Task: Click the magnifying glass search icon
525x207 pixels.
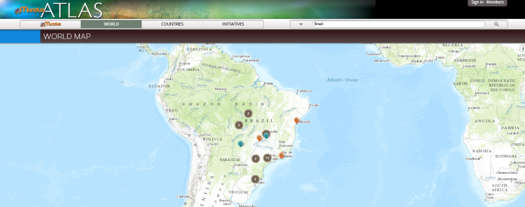Action: coord(496,24)
